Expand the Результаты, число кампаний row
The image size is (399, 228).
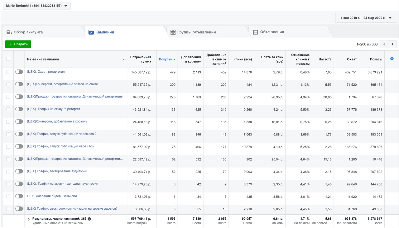pos(29,219)
